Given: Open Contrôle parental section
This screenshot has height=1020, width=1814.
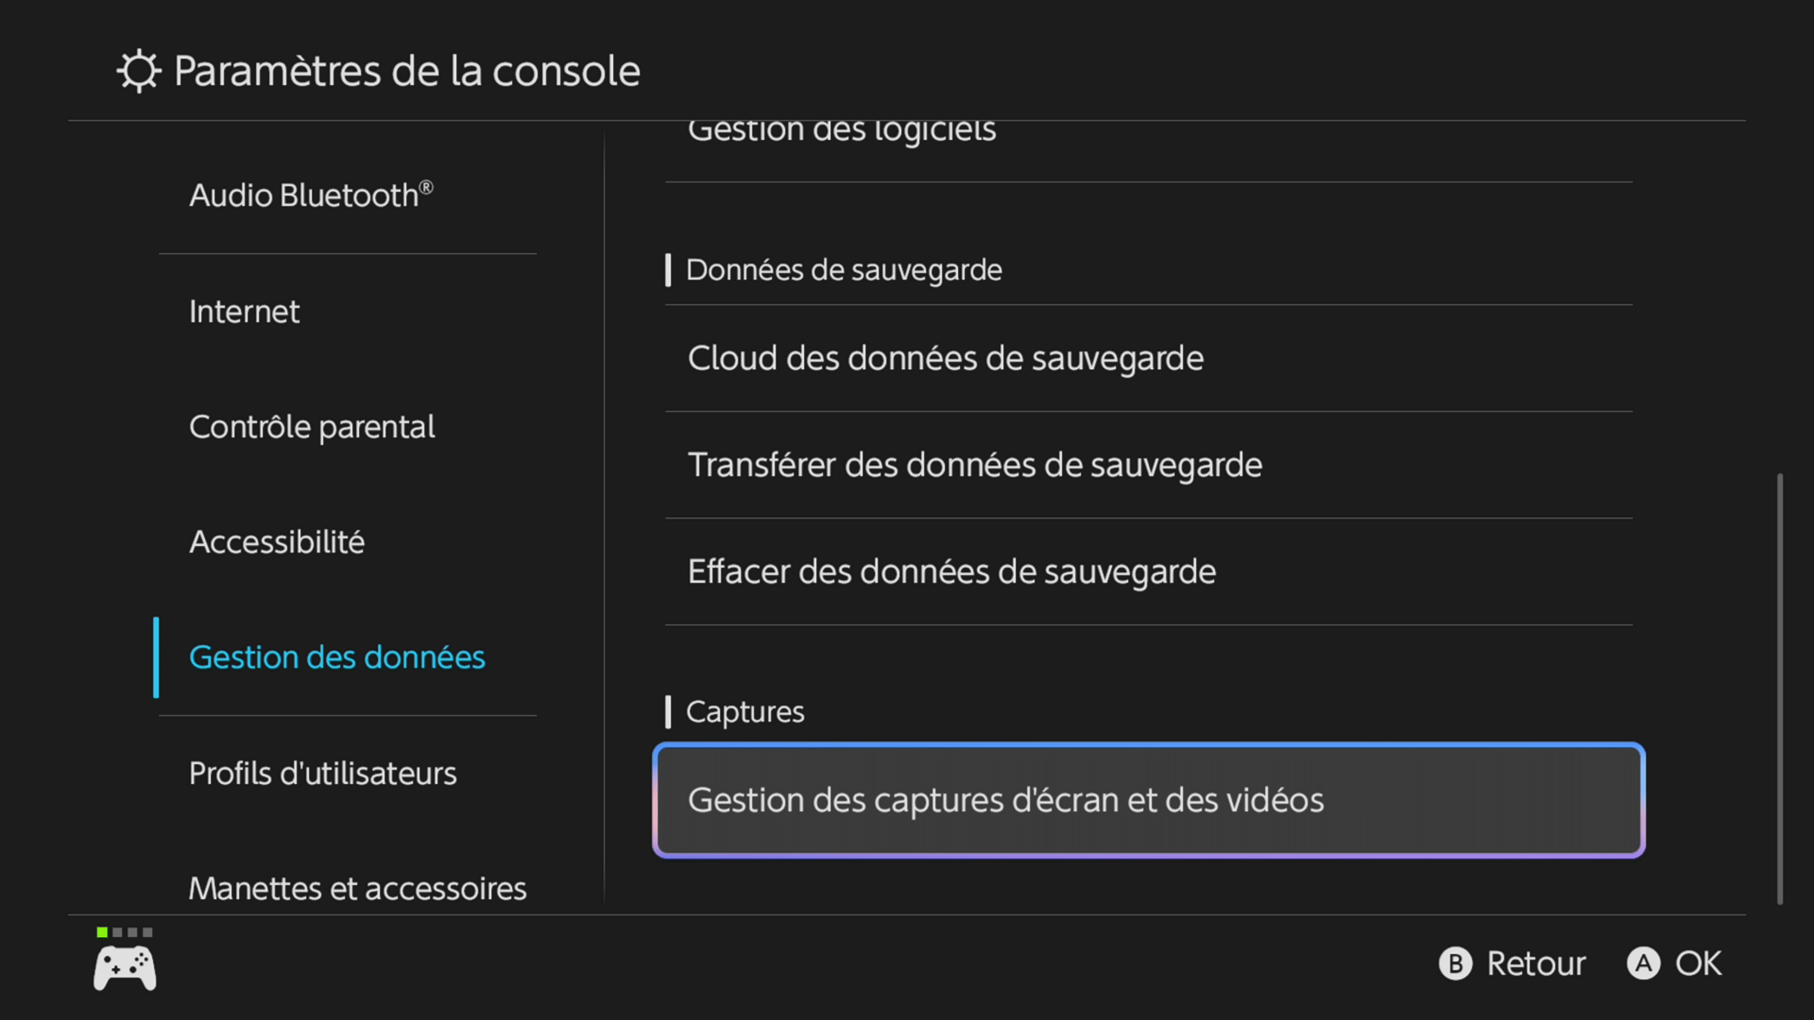Looking at the screenshot, I should tap(311, 427).
